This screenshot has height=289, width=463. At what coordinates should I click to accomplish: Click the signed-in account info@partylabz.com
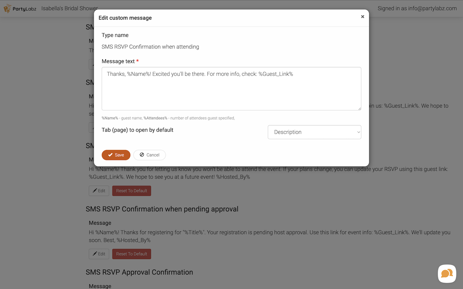click(417, 8)
